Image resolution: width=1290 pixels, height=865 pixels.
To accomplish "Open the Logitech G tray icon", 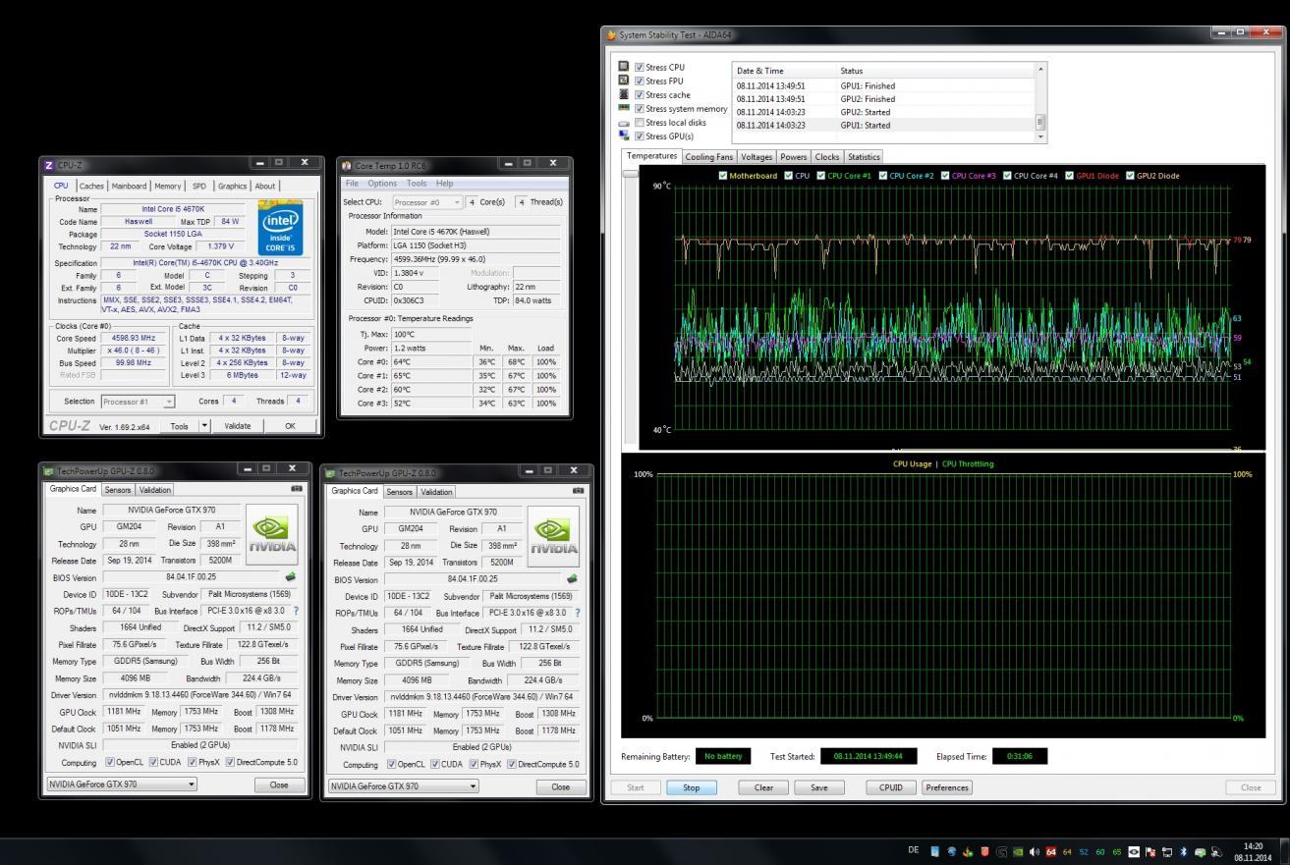I will point(1001,851).
